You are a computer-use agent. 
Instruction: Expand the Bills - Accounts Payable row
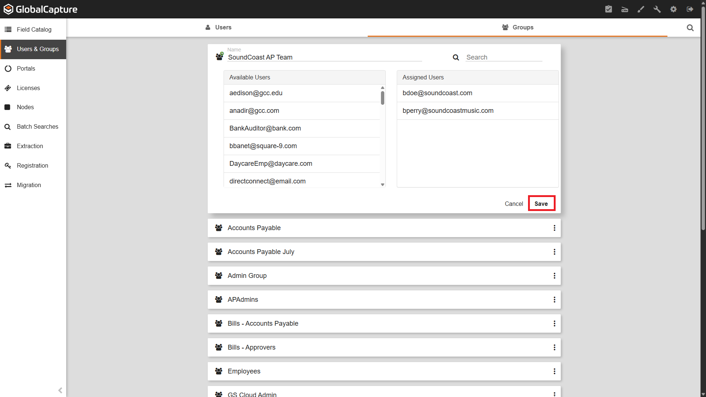[x=384, y=323]
